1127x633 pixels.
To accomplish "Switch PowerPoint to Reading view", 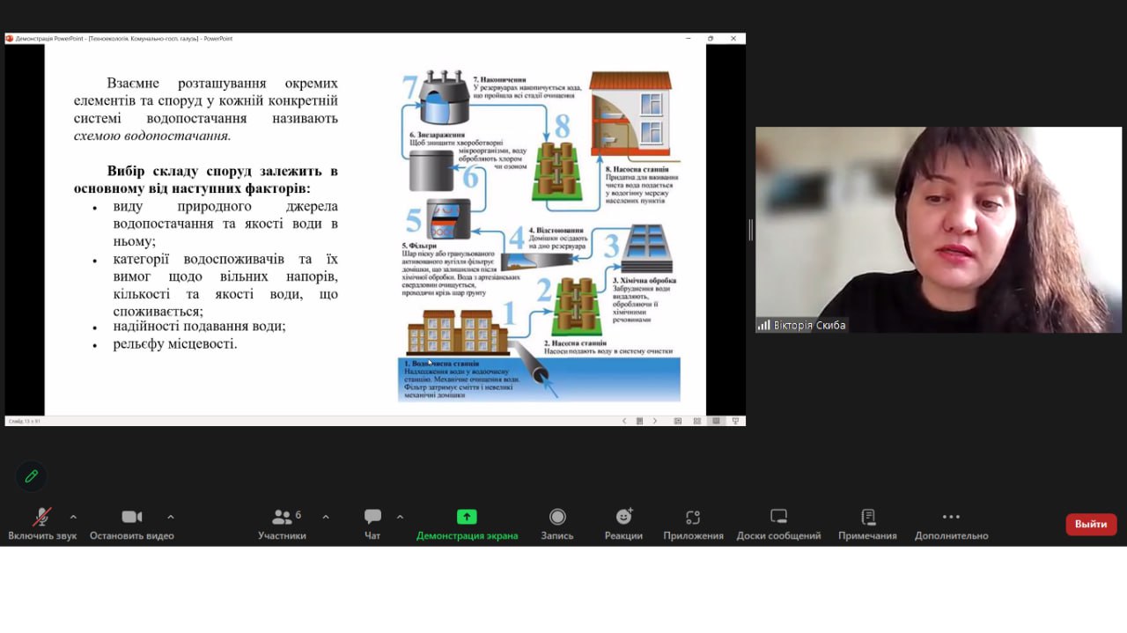I will coord(716,421).
